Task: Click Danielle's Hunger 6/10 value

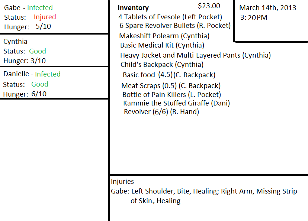Action: point(39,94)
